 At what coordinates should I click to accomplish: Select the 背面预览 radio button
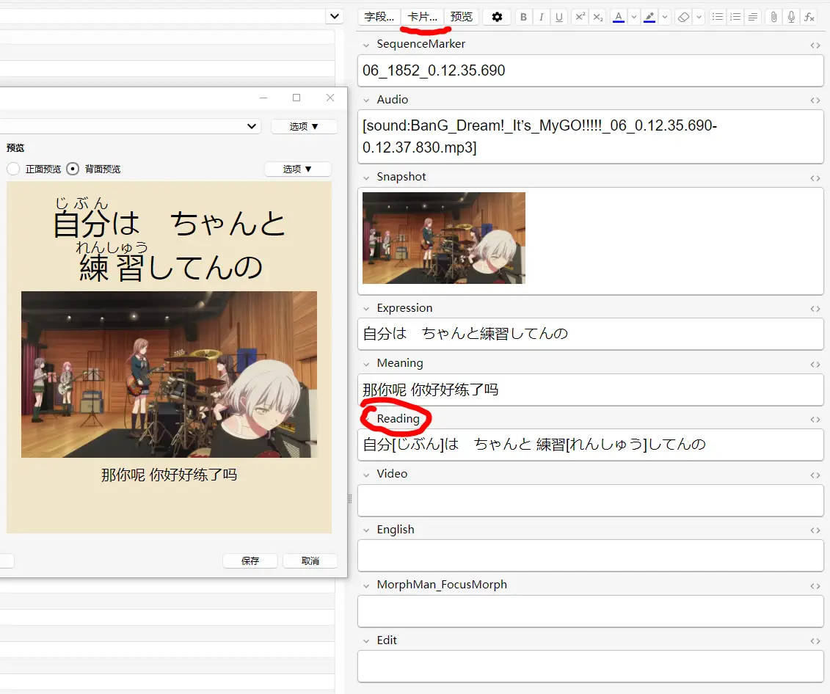73,169
